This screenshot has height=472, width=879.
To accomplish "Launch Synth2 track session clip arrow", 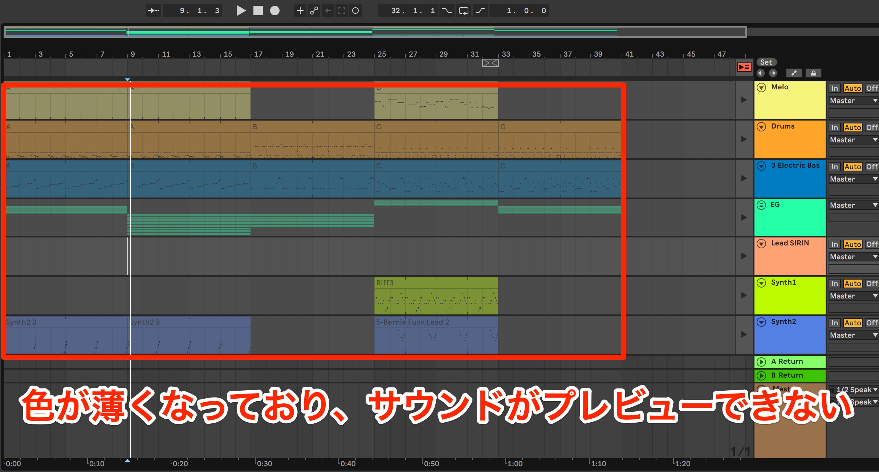I will coord(744,334).
